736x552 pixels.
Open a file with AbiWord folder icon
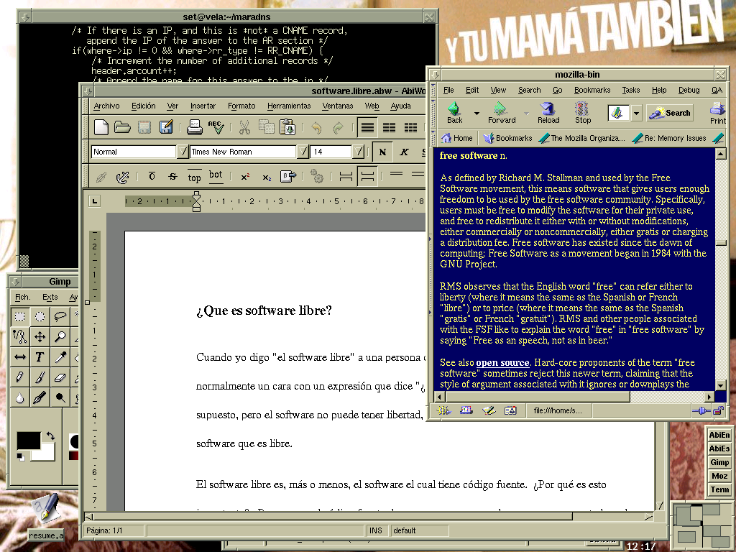point(123,128)
